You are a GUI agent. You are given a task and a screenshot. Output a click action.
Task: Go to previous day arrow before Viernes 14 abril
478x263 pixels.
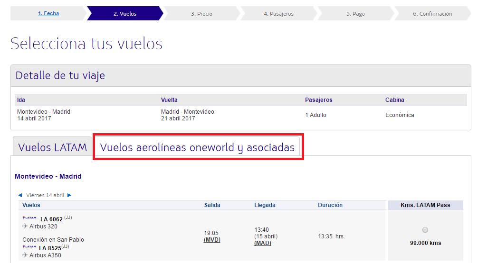[20, 195]
